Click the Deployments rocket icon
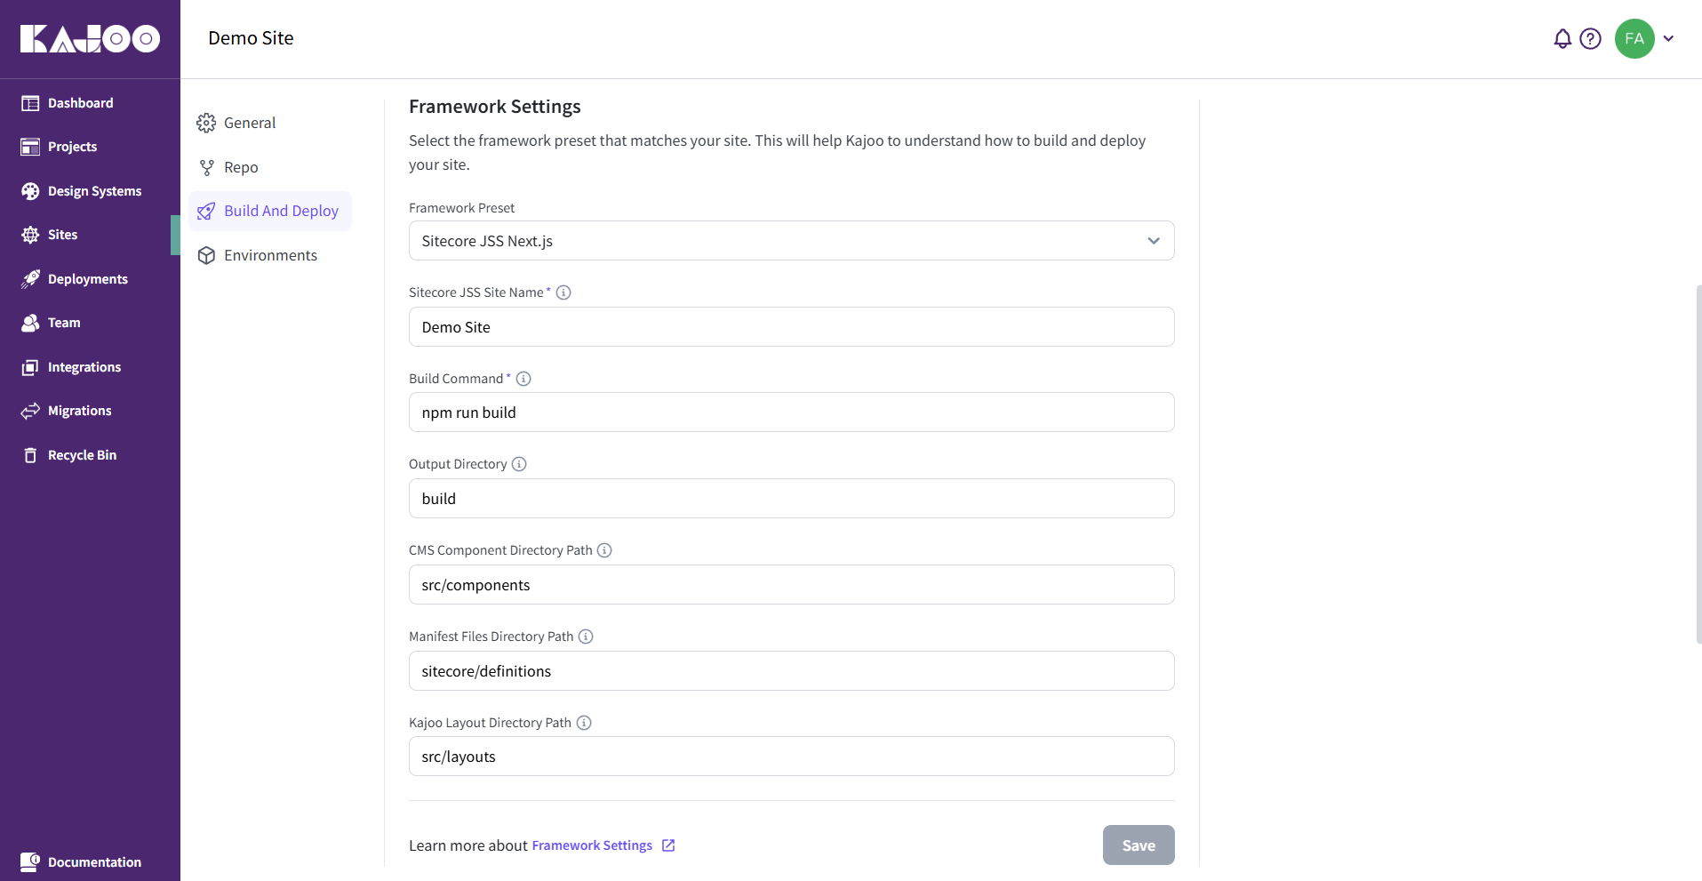Viewport: 1702px width, 881px height. click(x=30, y=279)
